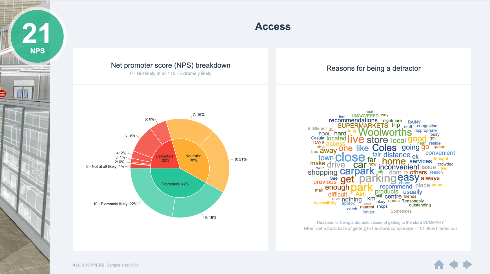Viewport: 490px width, 274px height.
Task: Click the Neutrals wedge in the NPS chart
Action: 193,158
